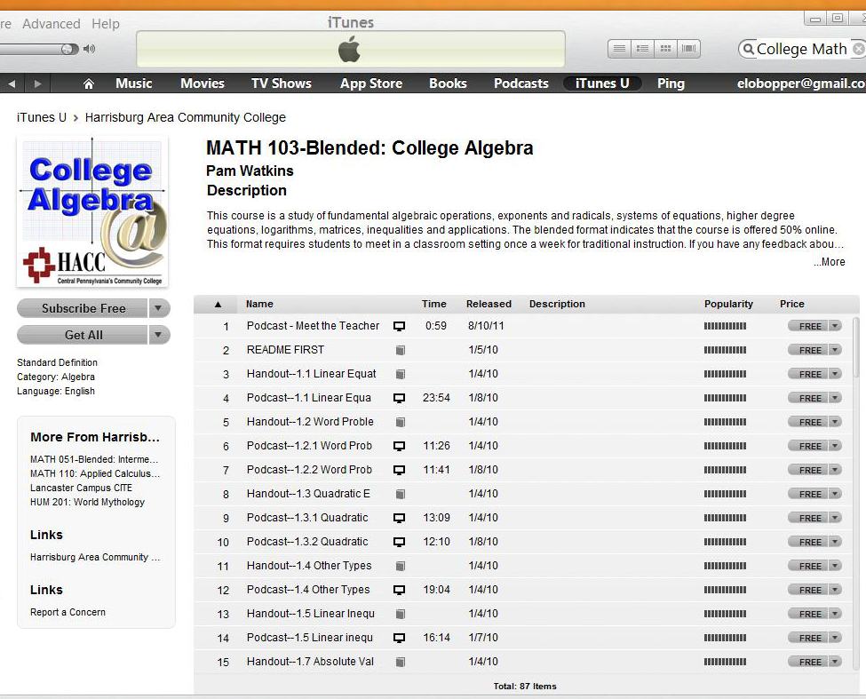Adjust the volume slider knob
Image resolution: width=866 pixels, height=699 pixels.
[x=68, y=49]
